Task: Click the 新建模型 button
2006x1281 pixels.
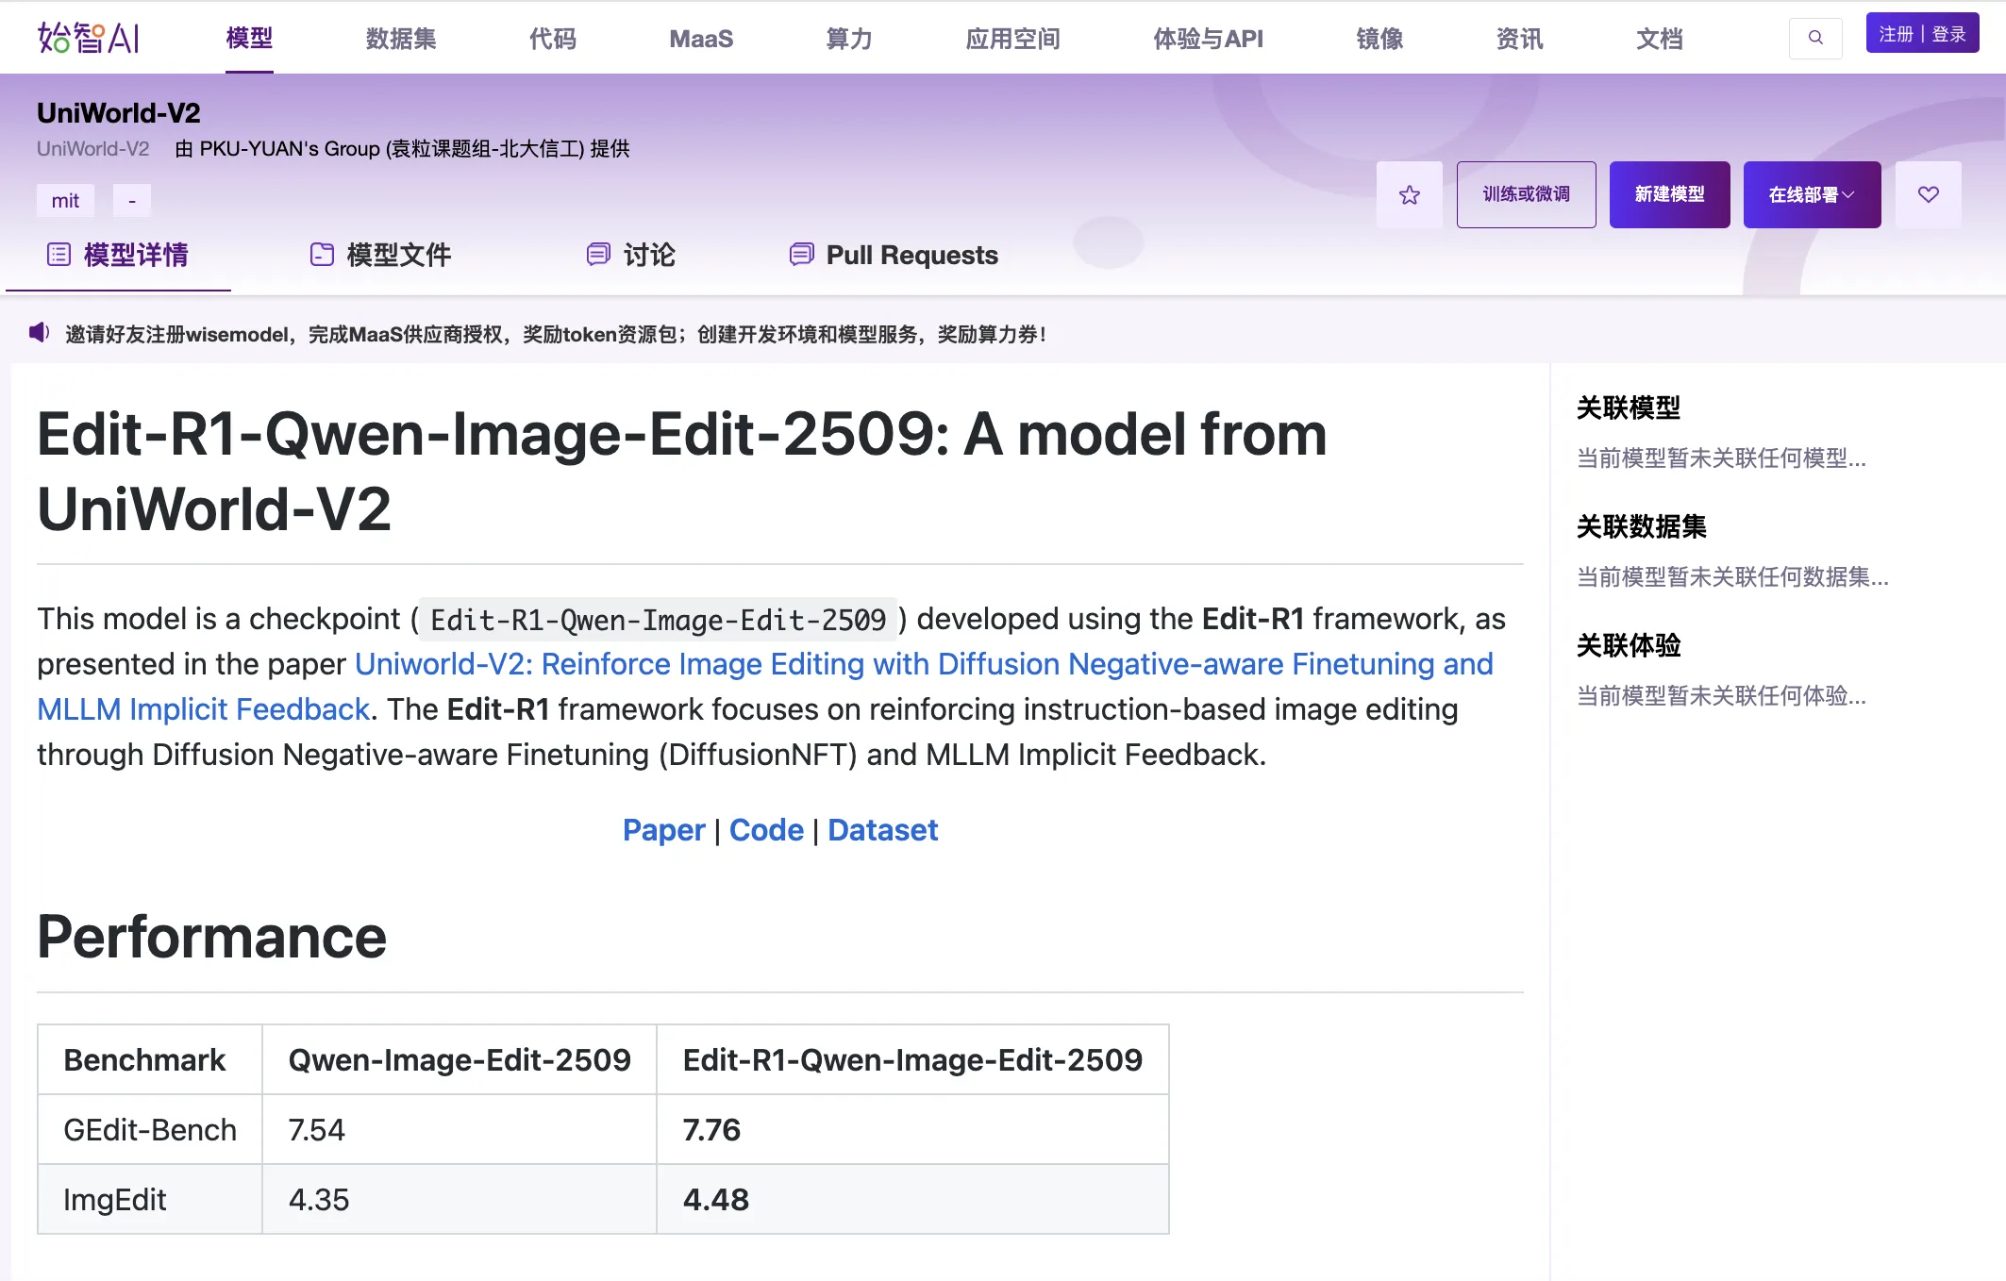Action: click(x=1668, y=194)
